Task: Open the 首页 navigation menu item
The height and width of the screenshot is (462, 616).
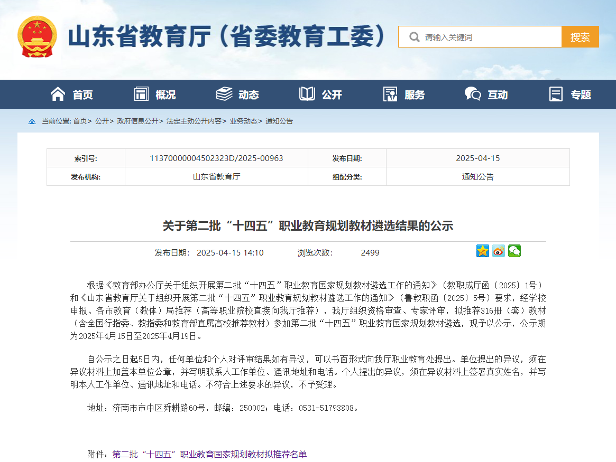Action: (x=82, y=95)
